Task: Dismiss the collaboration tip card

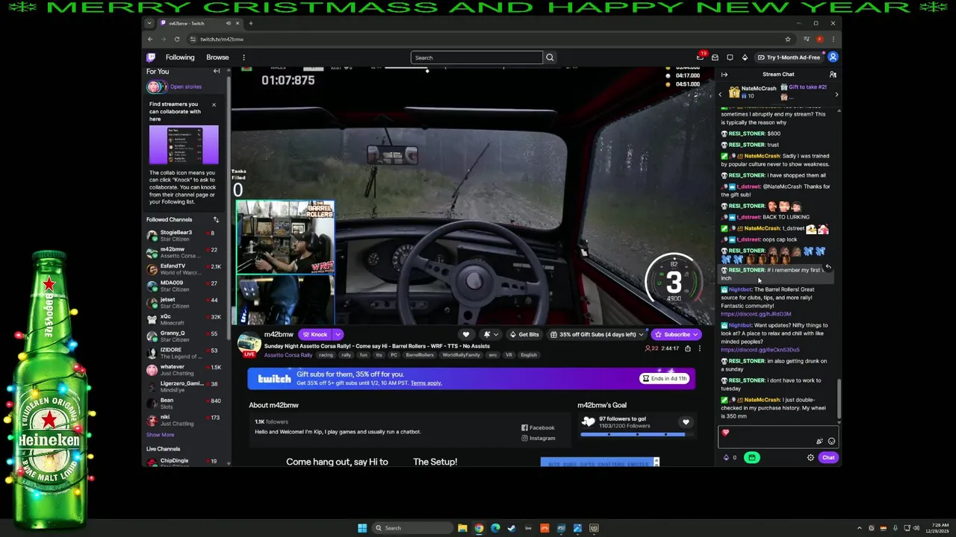Action: 214,104
